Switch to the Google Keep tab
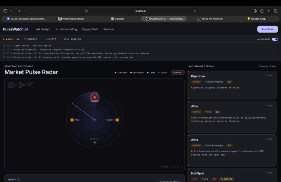Screen dimensions: 281x182 pos(256,19)
